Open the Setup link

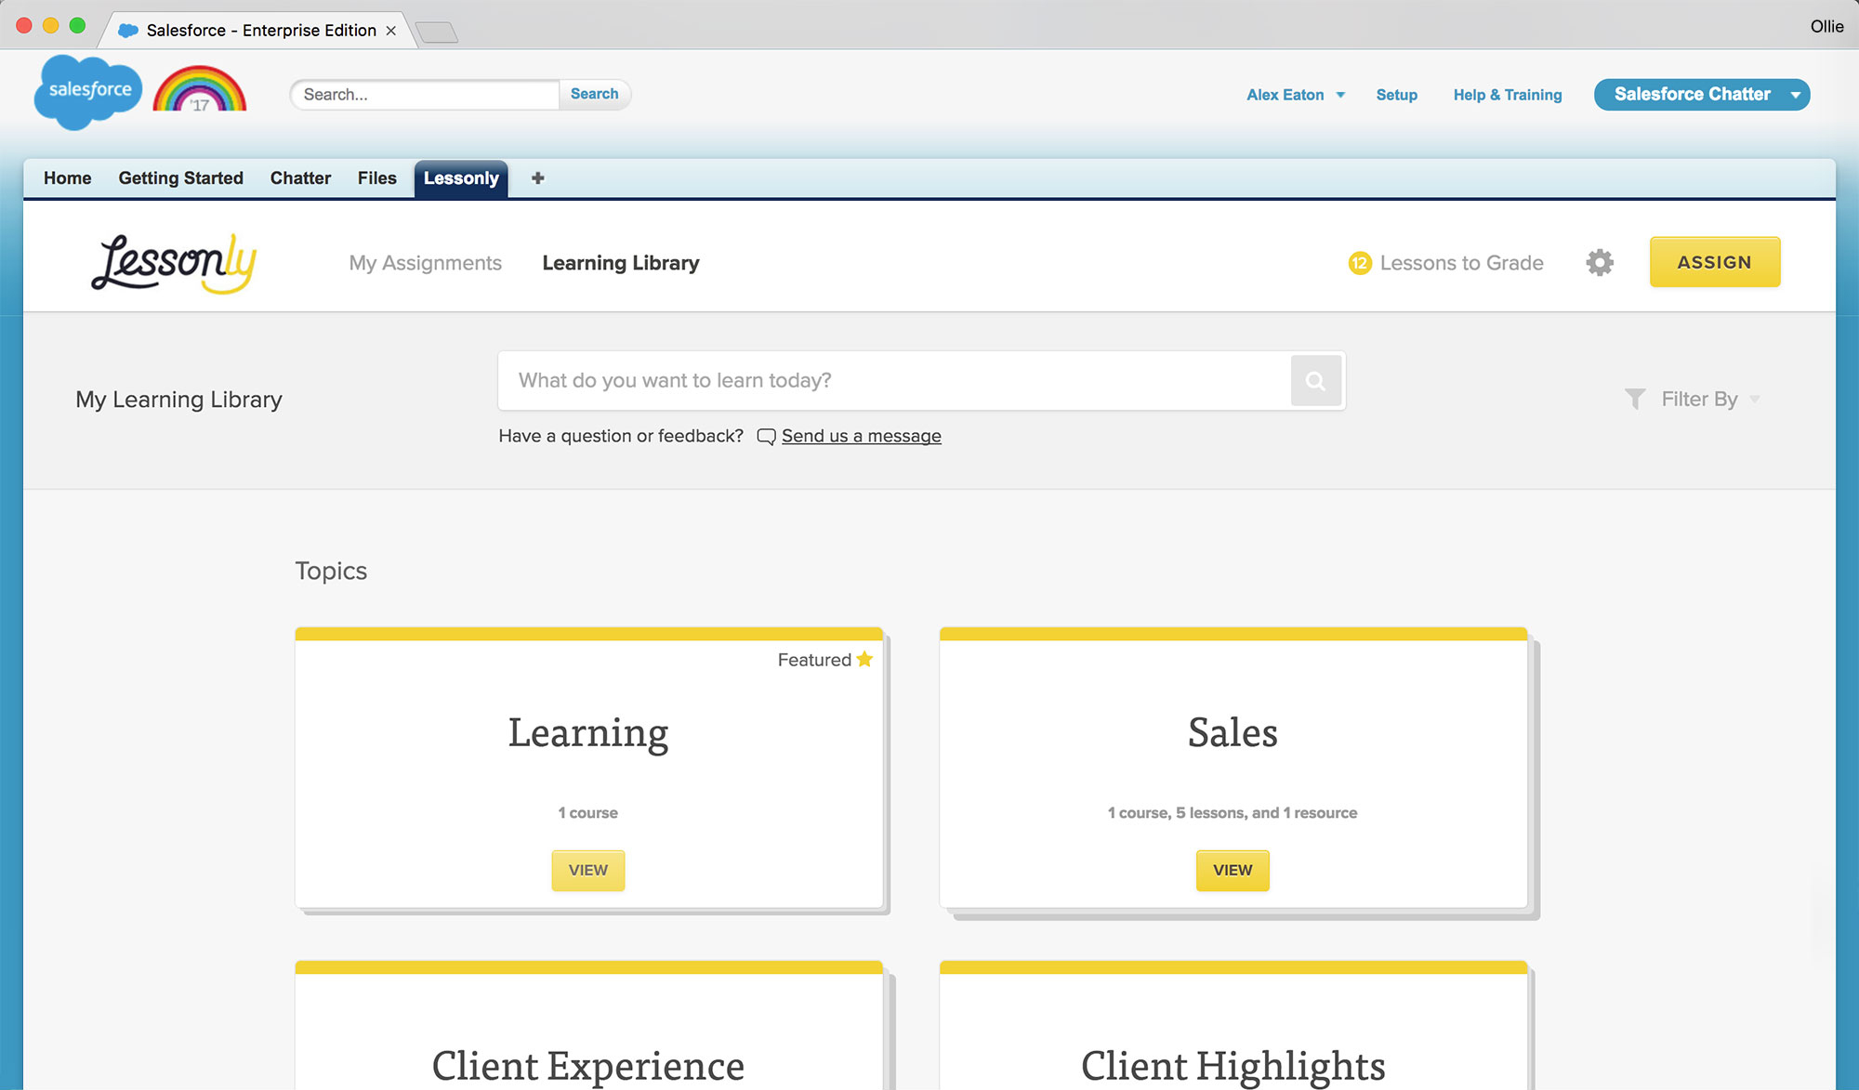tap(1396, 95)
